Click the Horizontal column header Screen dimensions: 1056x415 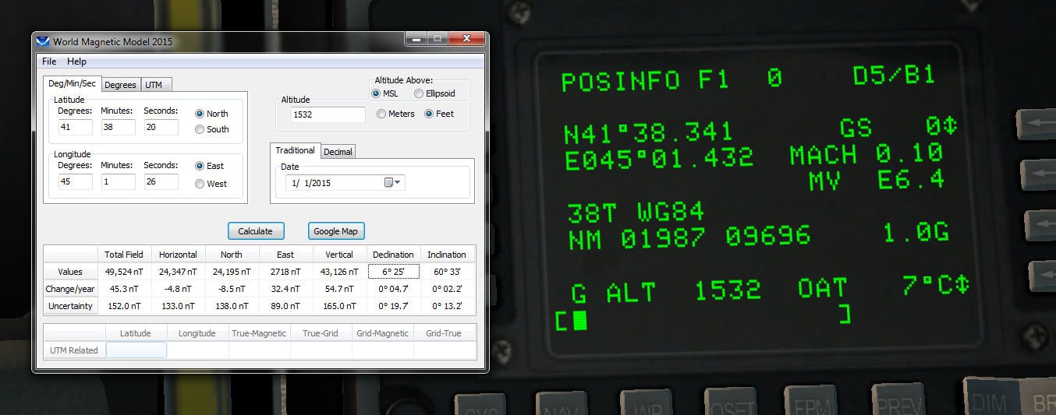tap(178, 255)
